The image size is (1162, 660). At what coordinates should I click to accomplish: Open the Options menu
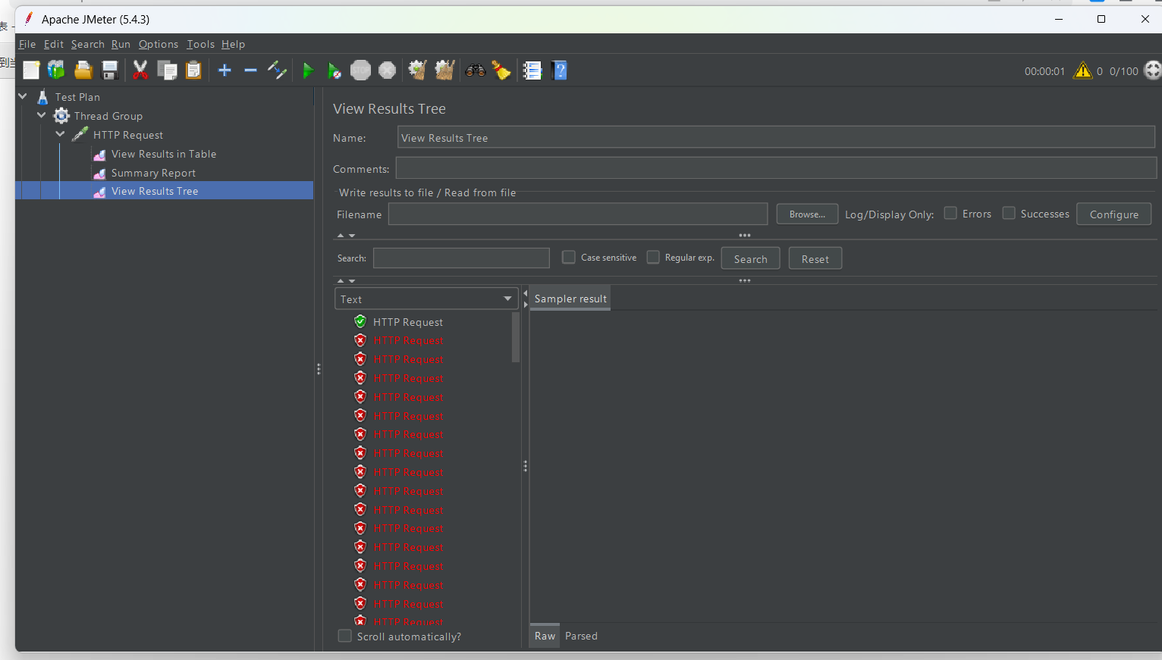coord(159,44)
